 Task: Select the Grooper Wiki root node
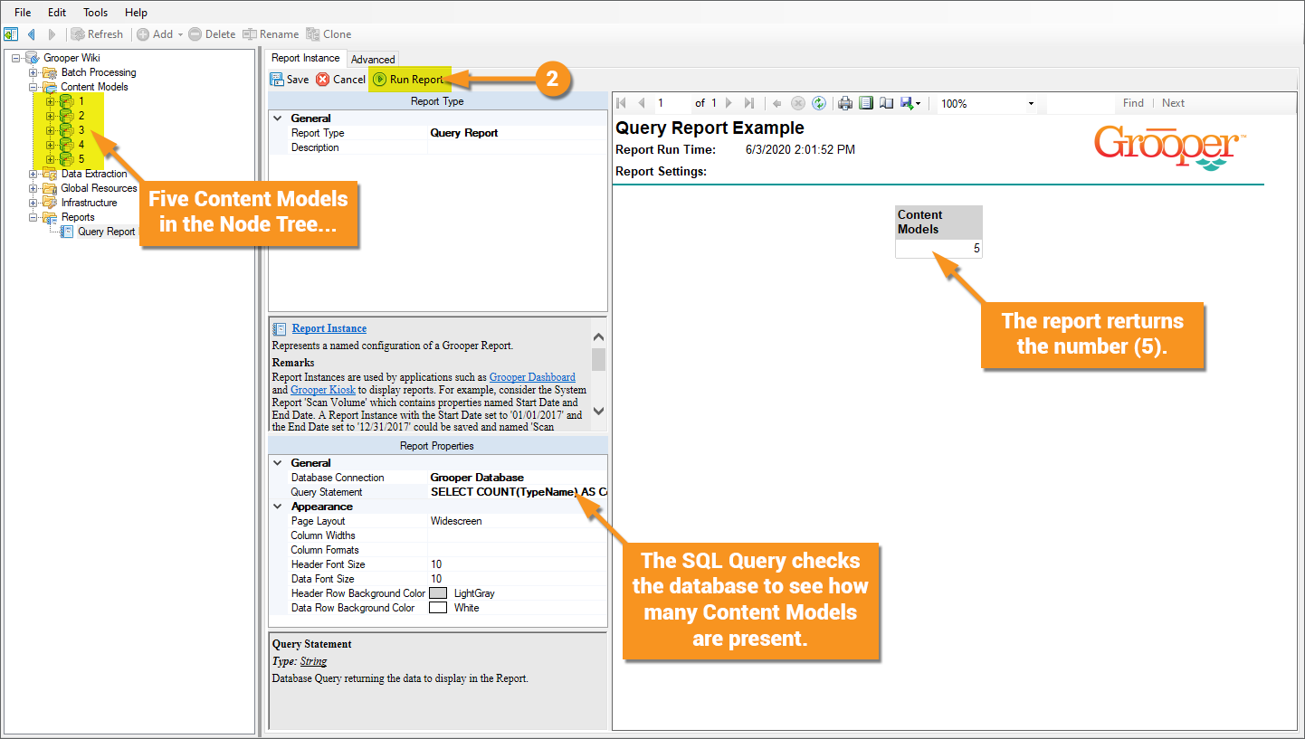(71, 58)
